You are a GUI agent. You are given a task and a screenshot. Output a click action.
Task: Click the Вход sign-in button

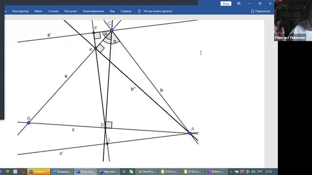click(226, 3)
